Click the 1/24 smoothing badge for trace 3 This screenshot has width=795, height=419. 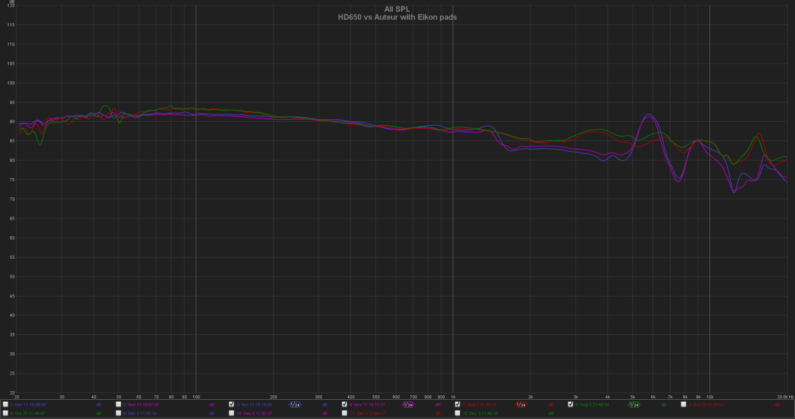tap(295, 404)
